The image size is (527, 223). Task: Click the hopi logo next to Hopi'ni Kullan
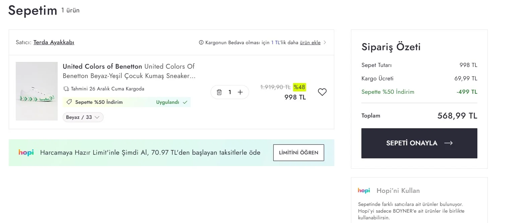(364, 191)
